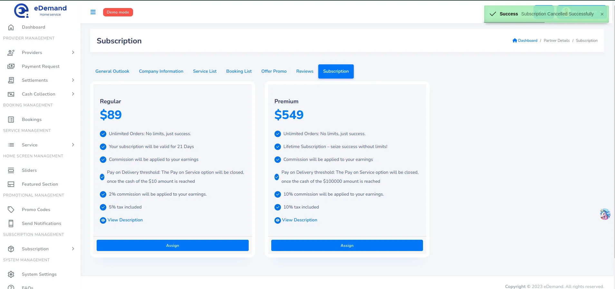Click the Subscription box icon in sidebar
Image resolution: width=615 pixels, height=289 pixels.
11,249
